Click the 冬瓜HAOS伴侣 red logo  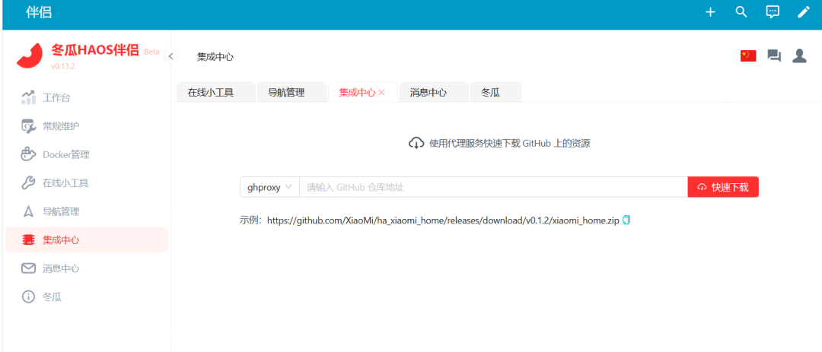(x=30, y=55)
